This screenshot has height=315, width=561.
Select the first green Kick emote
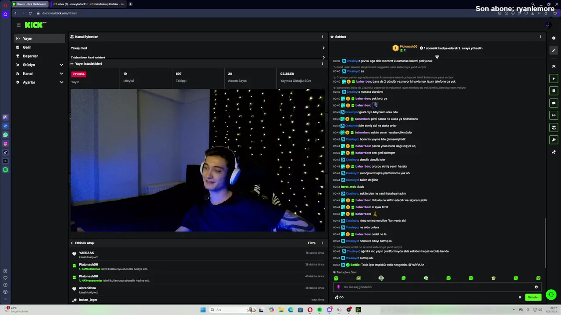336,278
